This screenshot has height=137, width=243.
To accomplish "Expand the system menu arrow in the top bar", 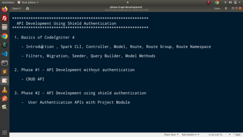I will coord(240,2).
